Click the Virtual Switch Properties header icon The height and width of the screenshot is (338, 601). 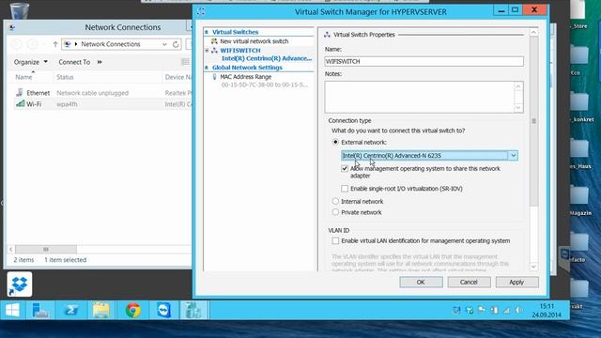[x=327, y=35]
